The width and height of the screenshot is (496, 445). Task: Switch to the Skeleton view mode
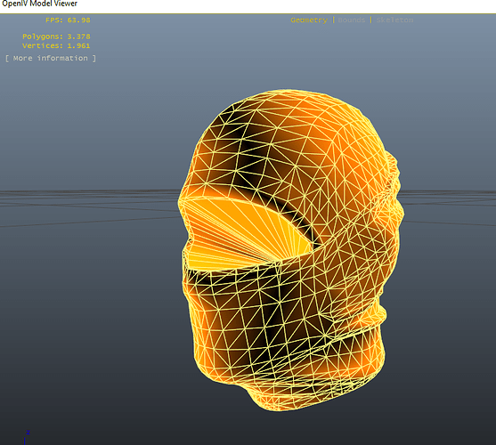(x=394, y=20)
